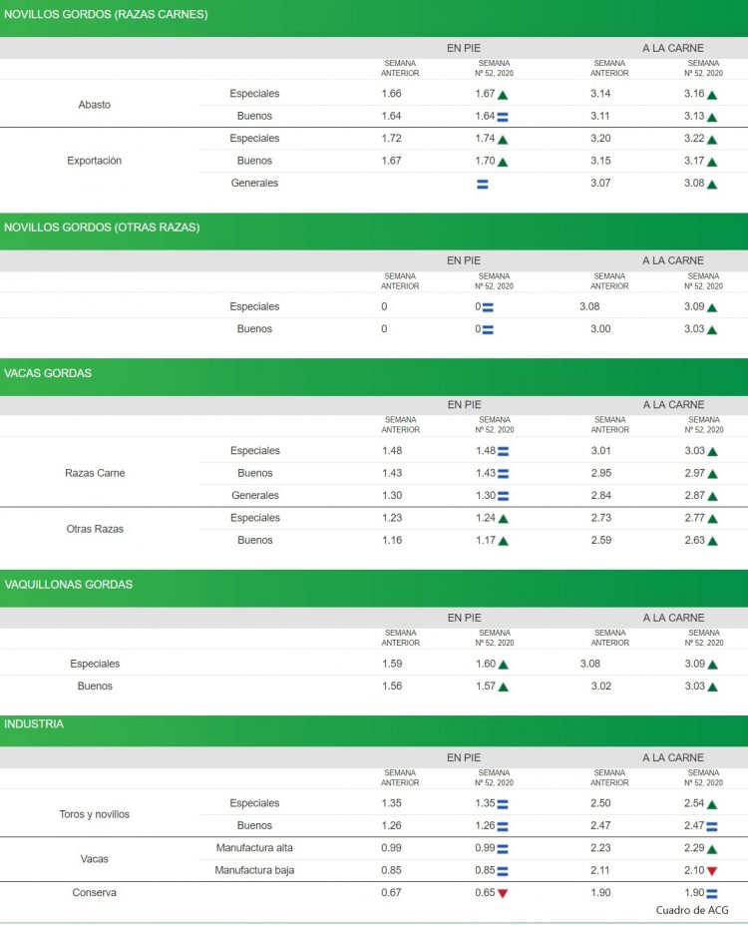Click the red down arrow next to 2.10

pyautogui.click(x=712, y=871)
